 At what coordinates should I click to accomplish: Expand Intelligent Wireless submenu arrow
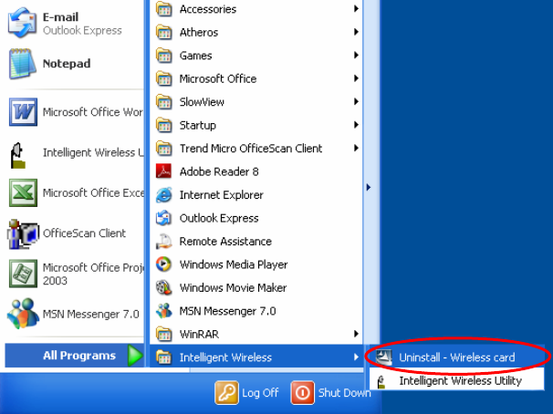[x=356, y=357]
